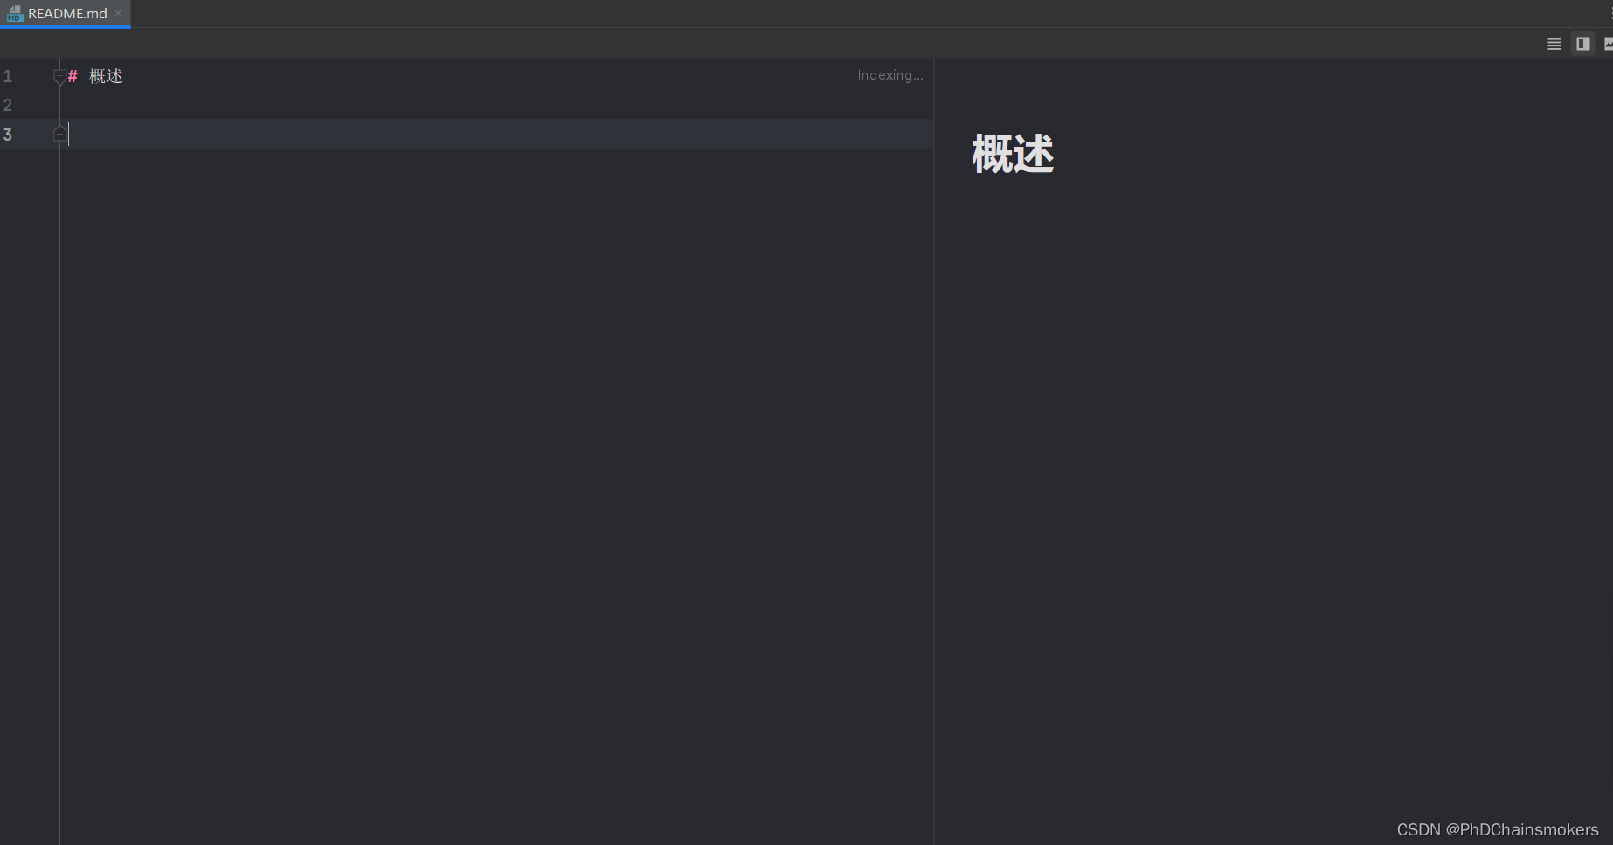Close the README.md tab
The height and width of the screenshot is (845, 1613).
pyautogui.click(x=118, y=13)
